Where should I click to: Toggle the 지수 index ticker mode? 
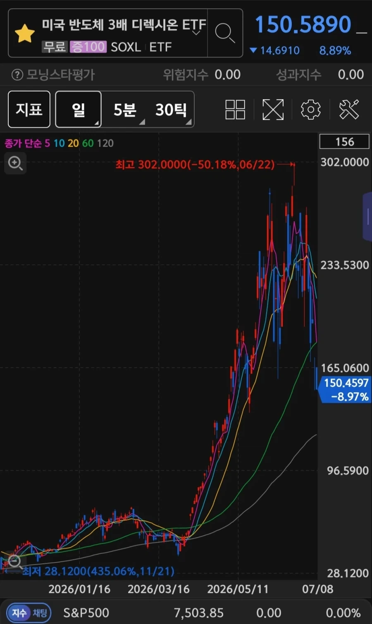coord(19,612)
